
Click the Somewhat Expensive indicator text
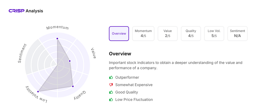click(x=134, y=85)
